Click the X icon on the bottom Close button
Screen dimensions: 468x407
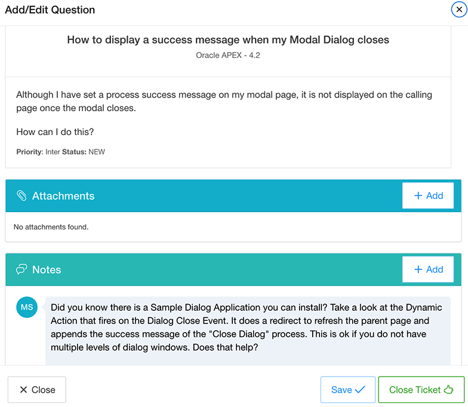[24, 390]
